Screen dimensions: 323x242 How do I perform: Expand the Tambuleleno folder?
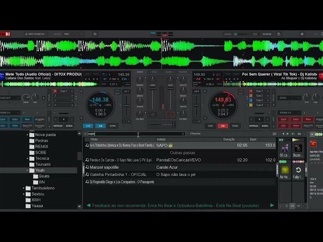pos(24,188)
